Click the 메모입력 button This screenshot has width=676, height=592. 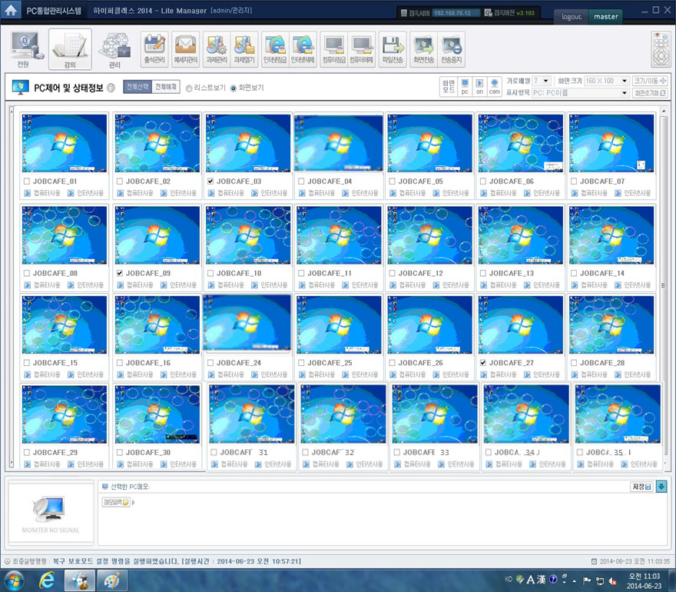coord(116,502)
